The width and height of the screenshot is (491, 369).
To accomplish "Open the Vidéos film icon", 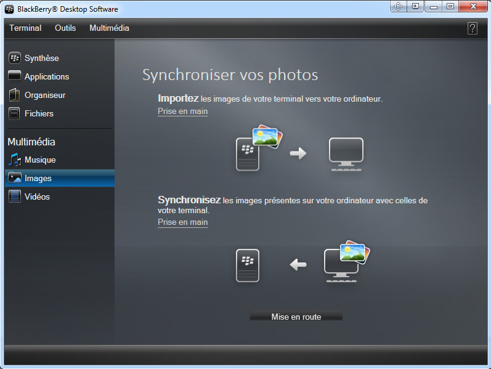I will coord(14,197).
